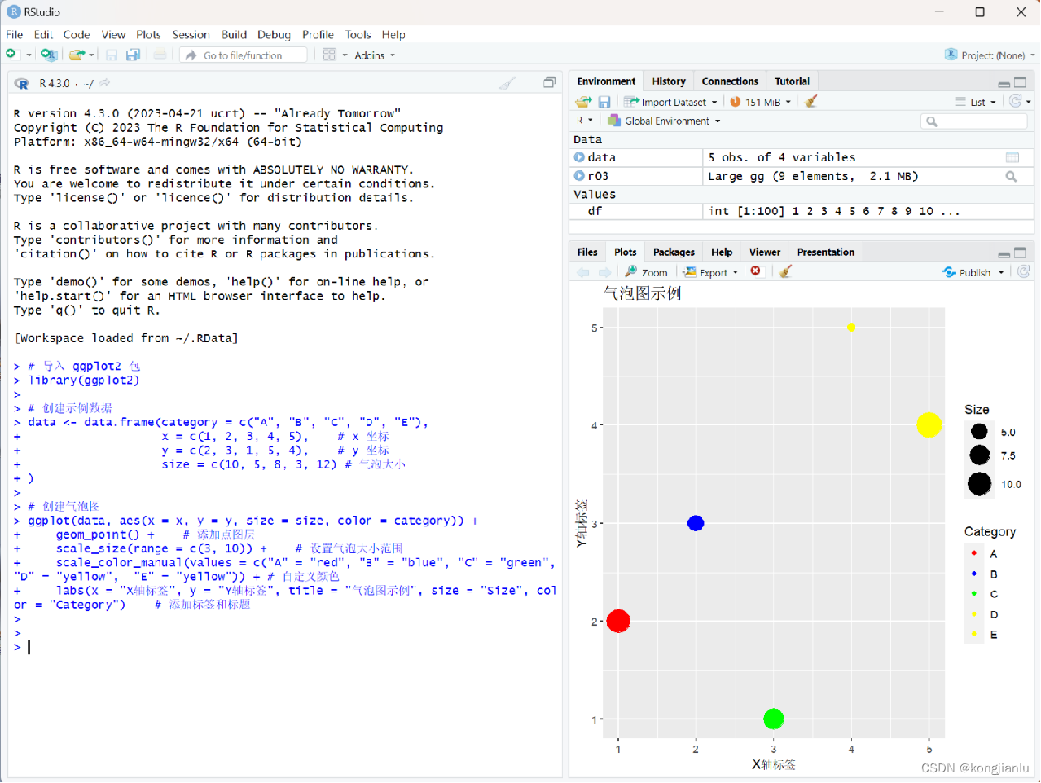Remove current plot with red X
1041x783 pixels.
click(x=756, y=271)
